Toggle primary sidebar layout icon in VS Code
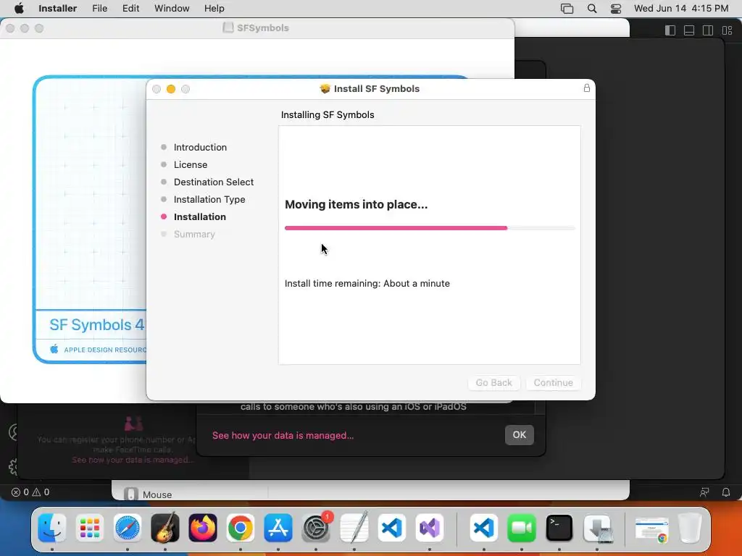Viewport: 742px width, 556px height. point(670,30)
